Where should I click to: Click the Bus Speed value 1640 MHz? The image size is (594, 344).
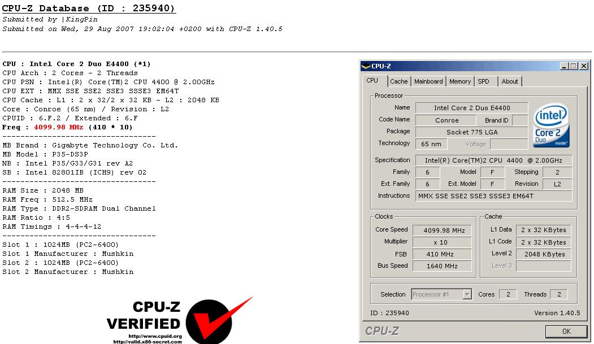[x=442, y=266]
